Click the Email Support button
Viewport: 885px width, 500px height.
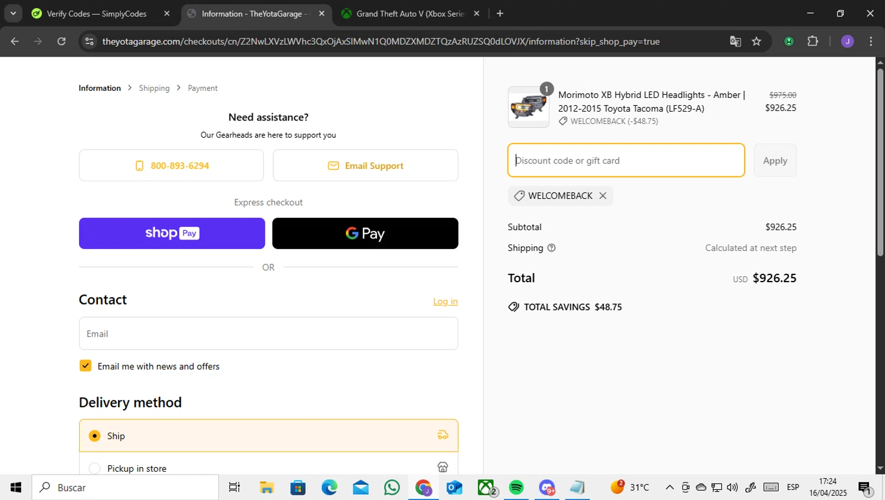tap(365, 166)
